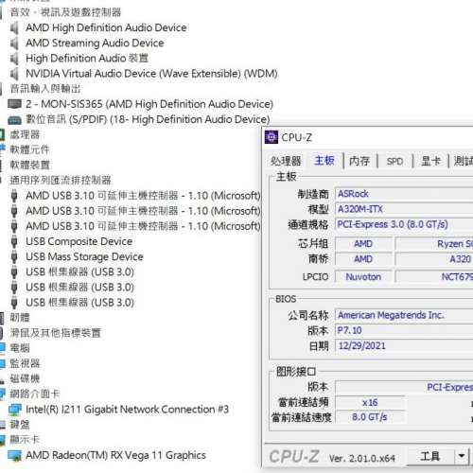
Task: Click the processor category icon beside 處理器
Action: click(2, 134)
